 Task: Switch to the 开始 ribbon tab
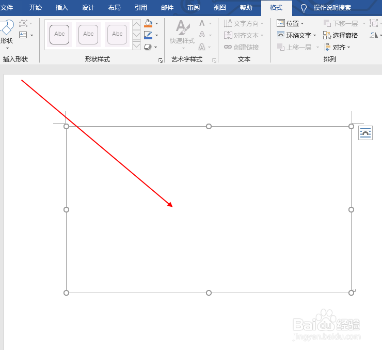point(35,8)
